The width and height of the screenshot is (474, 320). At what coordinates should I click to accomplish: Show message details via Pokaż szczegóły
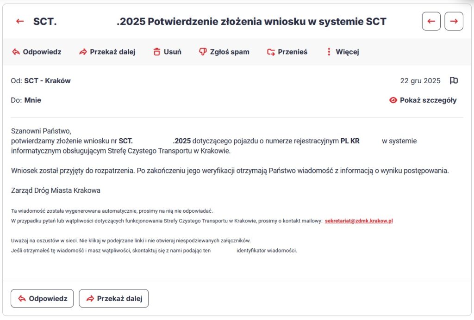(x=428, y=100)
